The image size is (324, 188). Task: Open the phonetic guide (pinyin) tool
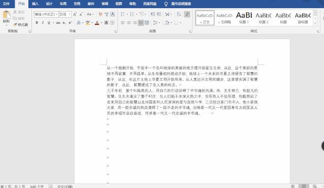106,14
